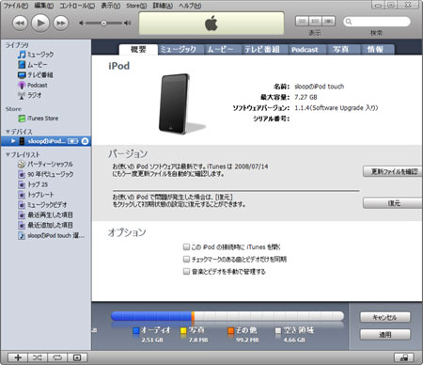Switch to album grouped view button
Viewport: 423px width, 365px height.
tap(315, 22)
